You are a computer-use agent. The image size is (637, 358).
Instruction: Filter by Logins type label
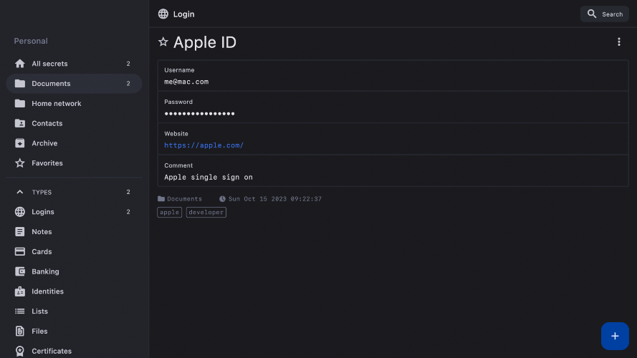click(43, 212)
